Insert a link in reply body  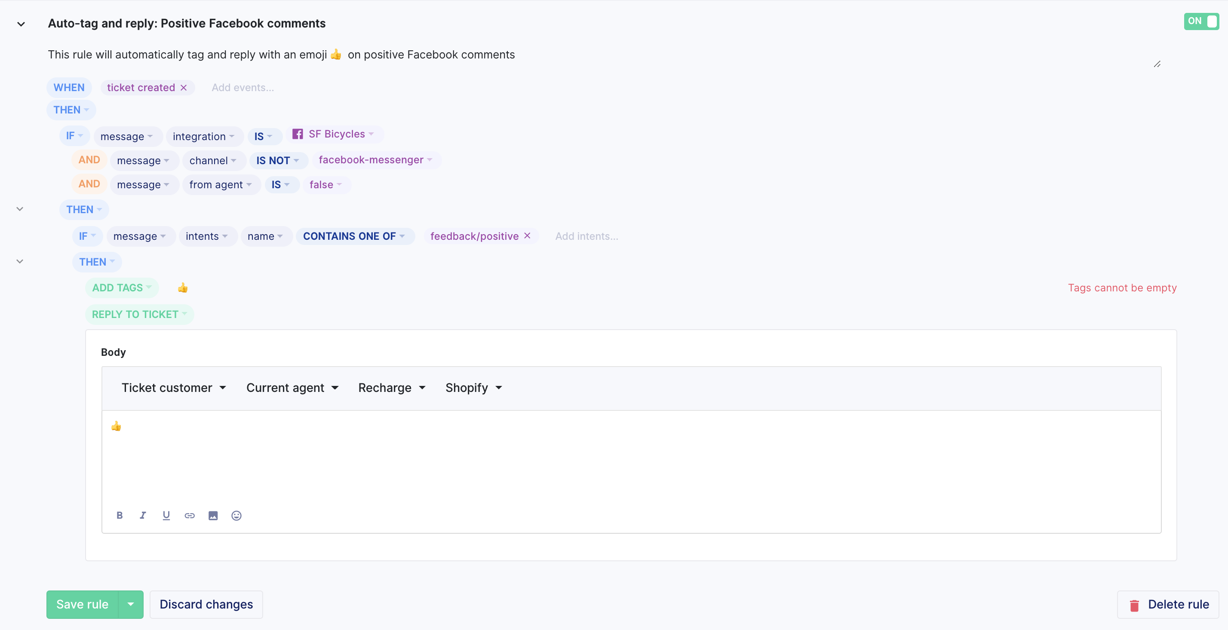(x=190, y=516)
